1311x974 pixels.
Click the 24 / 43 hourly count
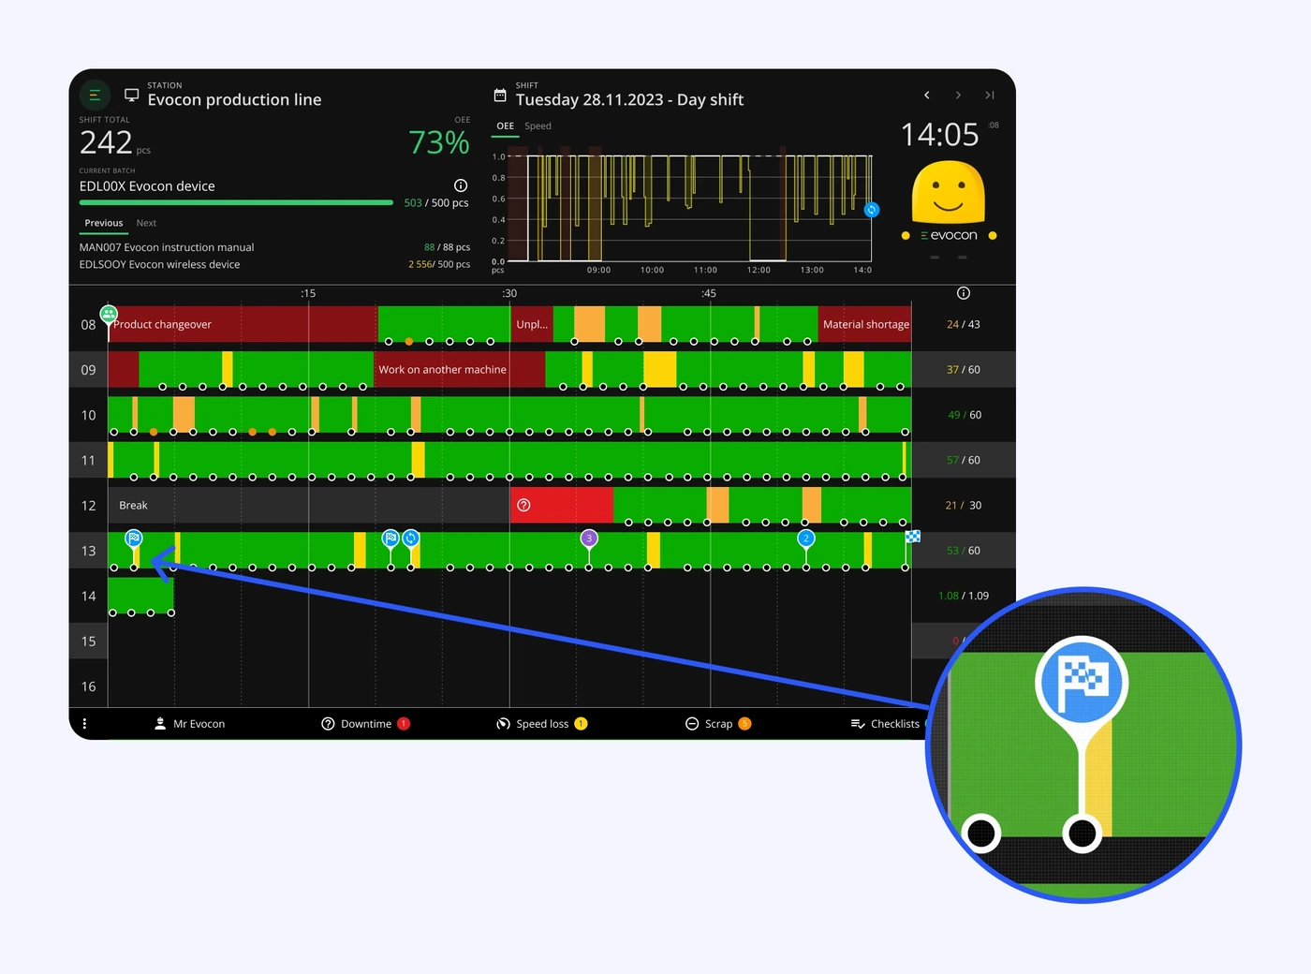pos(964,324)
